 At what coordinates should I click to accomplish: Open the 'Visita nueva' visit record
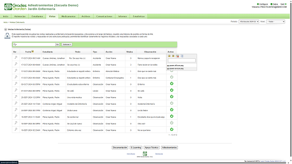coord(16,110)
